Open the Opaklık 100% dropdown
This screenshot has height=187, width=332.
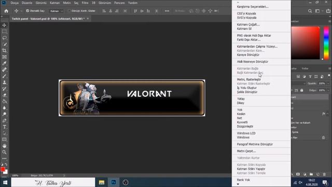point(328,84)
